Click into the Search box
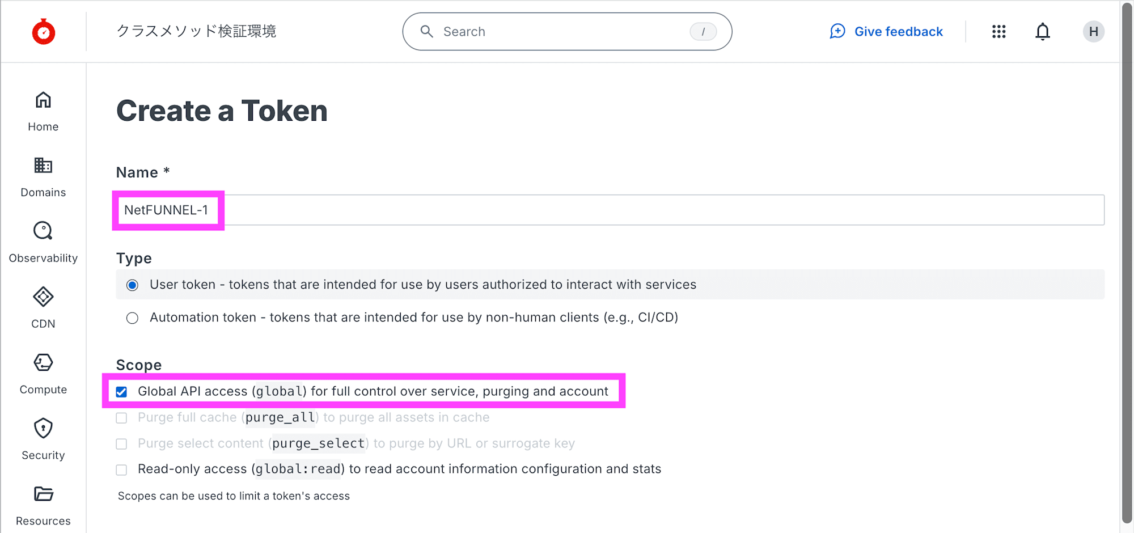Viewport: 1134px width, 533px height. [x=561, y=32]
